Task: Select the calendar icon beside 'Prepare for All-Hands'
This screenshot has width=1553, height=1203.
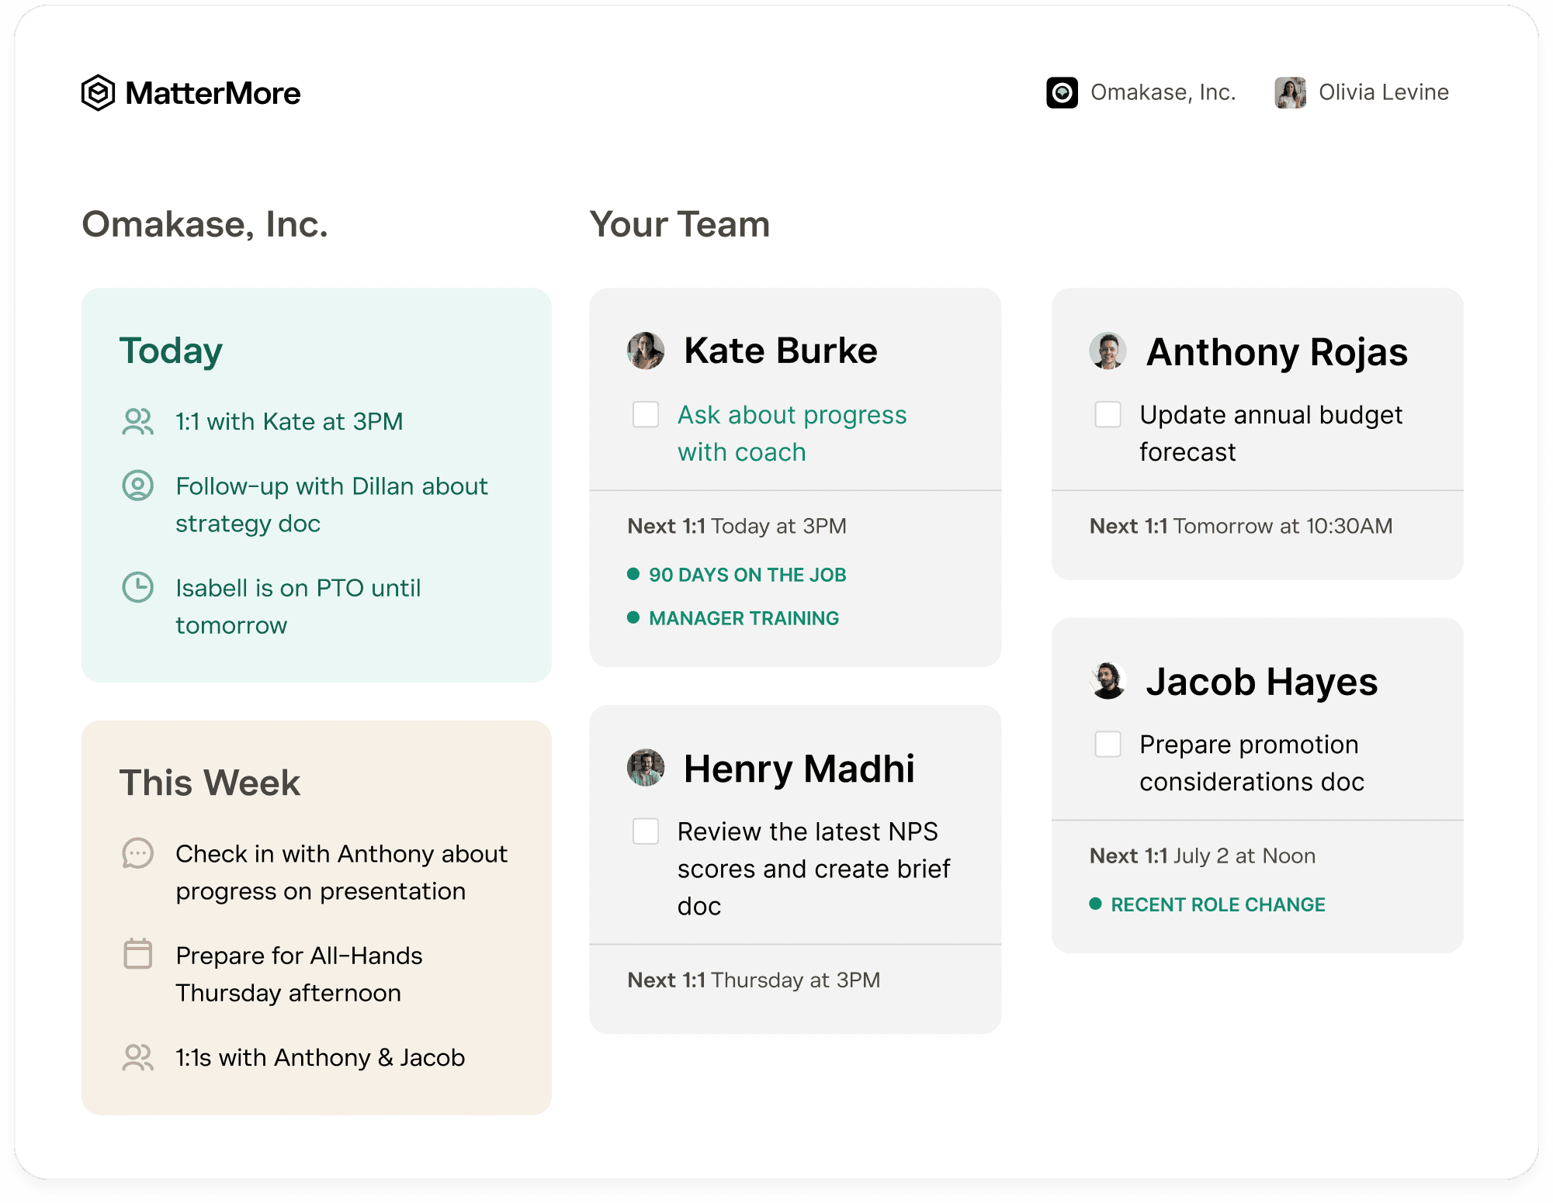Action: 138,956
